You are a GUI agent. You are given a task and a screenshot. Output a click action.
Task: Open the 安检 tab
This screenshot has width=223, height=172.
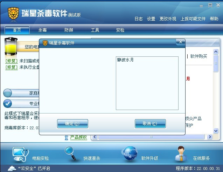click(120, 30)
